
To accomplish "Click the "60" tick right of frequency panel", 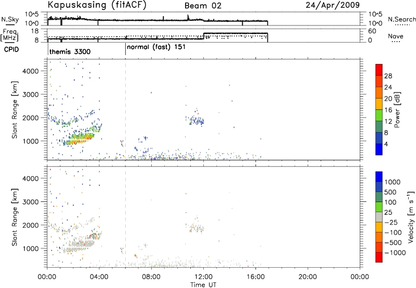I will pos(372,31).
